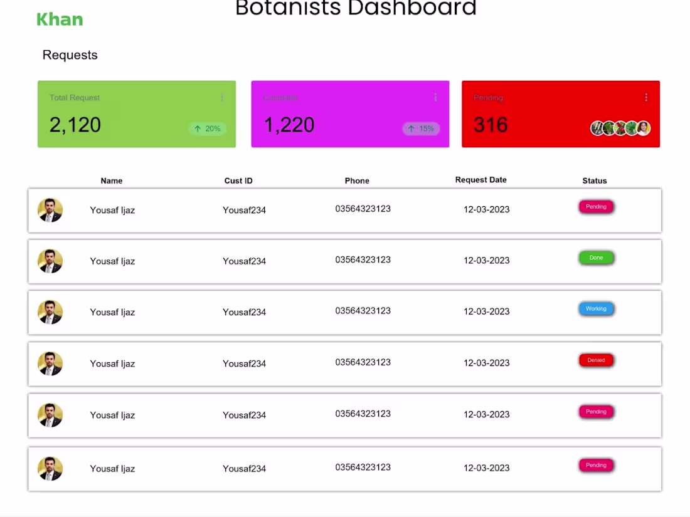Screen dimensions: 690x517
Task: Click the Khan logo
Action: tap(60, 19)
